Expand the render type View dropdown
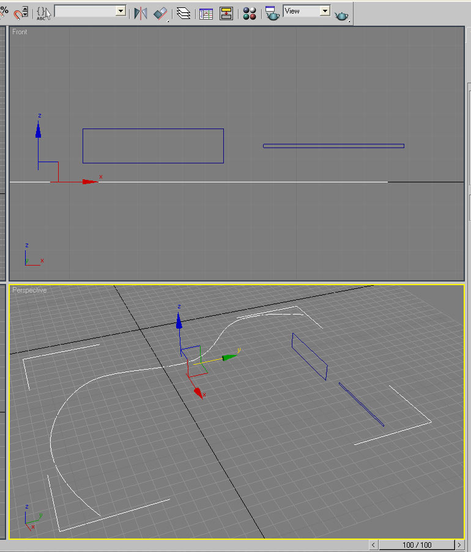 (325, 11)
